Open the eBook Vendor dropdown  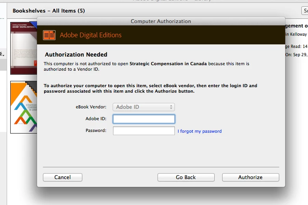(x=144, y=107)
